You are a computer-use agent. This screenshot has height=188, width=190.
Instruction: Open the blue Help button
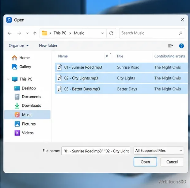(x=181, y=46)
